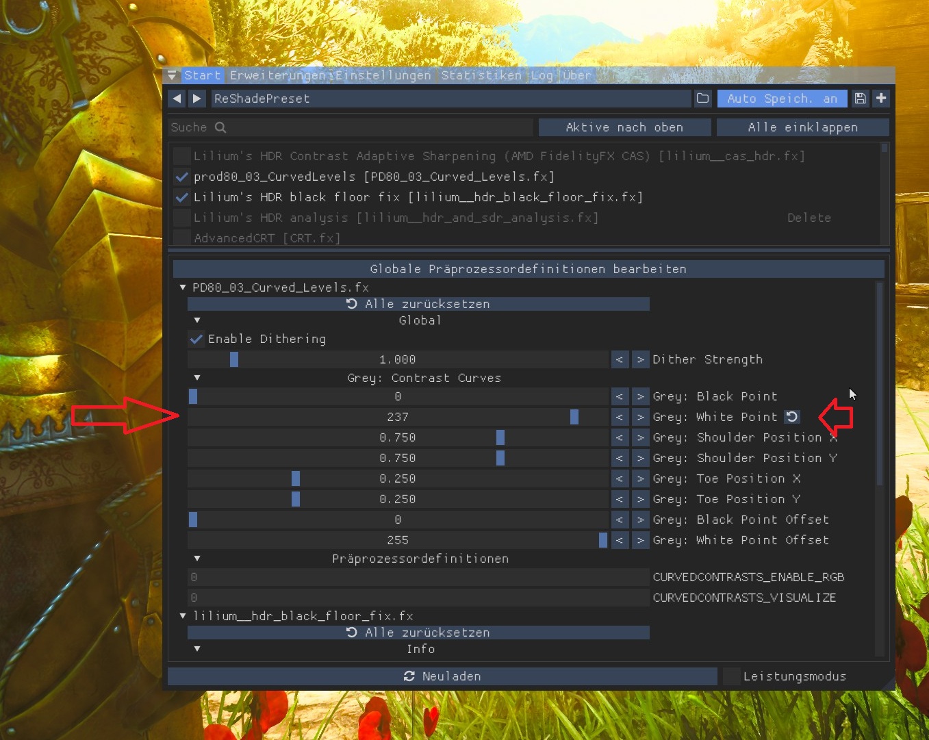This screenshot has height=740, width=929.
Task: Enable Lilium's HDR analysis effect checkbox
Action: [x=181, y=218]
